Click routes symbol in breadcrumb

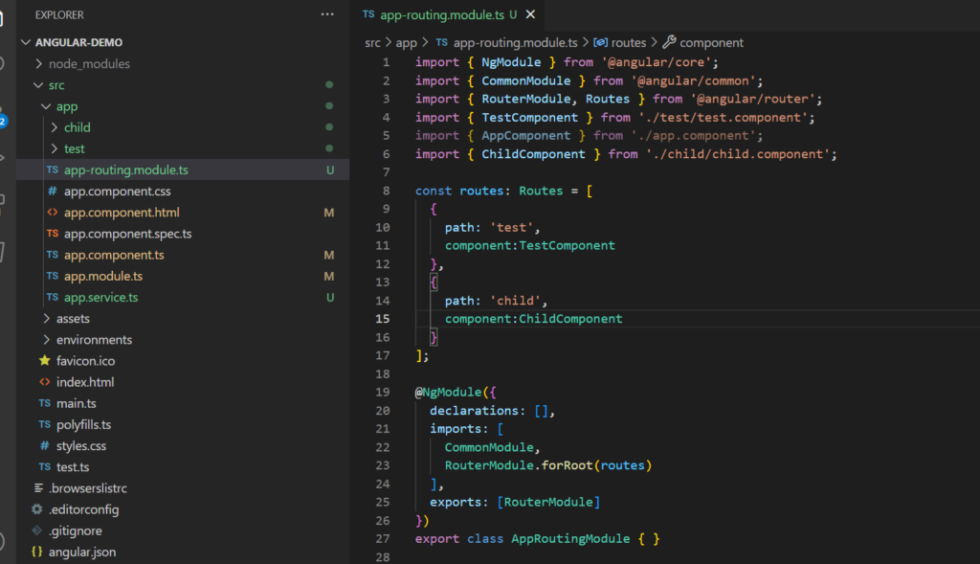[x=629, y=42]
